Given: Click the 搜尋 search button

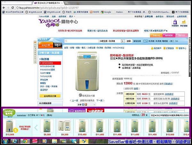Looking at the screenshot, I should [x=128, y=41].
